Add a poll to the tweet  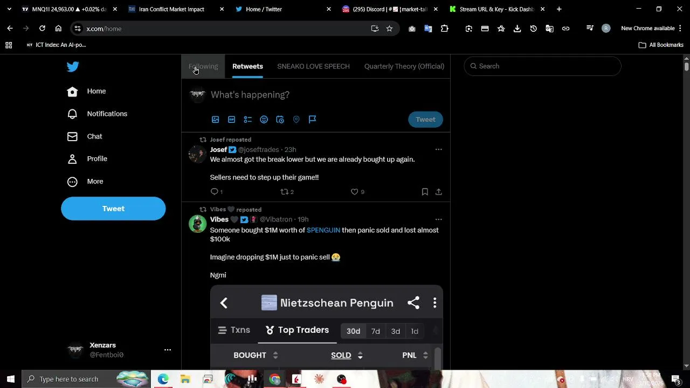[247, 120]
